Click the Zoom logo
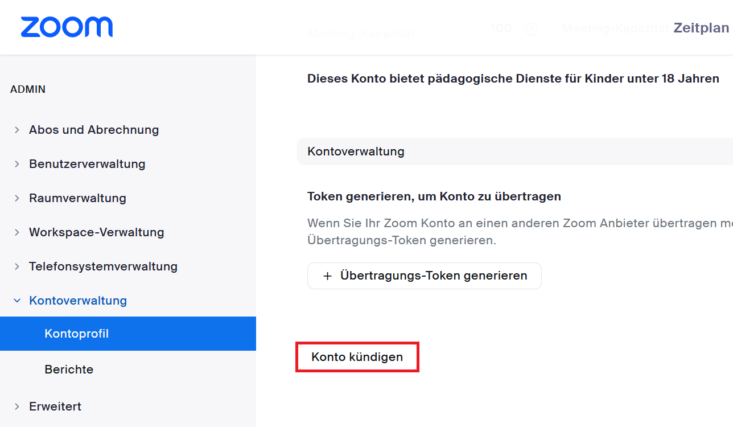This screenshot has width=733, height=427. pyautogui.click(x=67, y=27)
